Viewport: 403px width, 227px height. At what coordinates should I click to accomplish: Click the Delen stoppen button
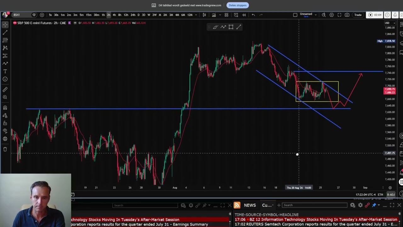click(238, 5)
